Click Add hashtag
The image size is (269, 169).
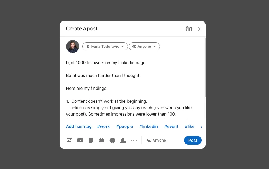pos(79,126)
